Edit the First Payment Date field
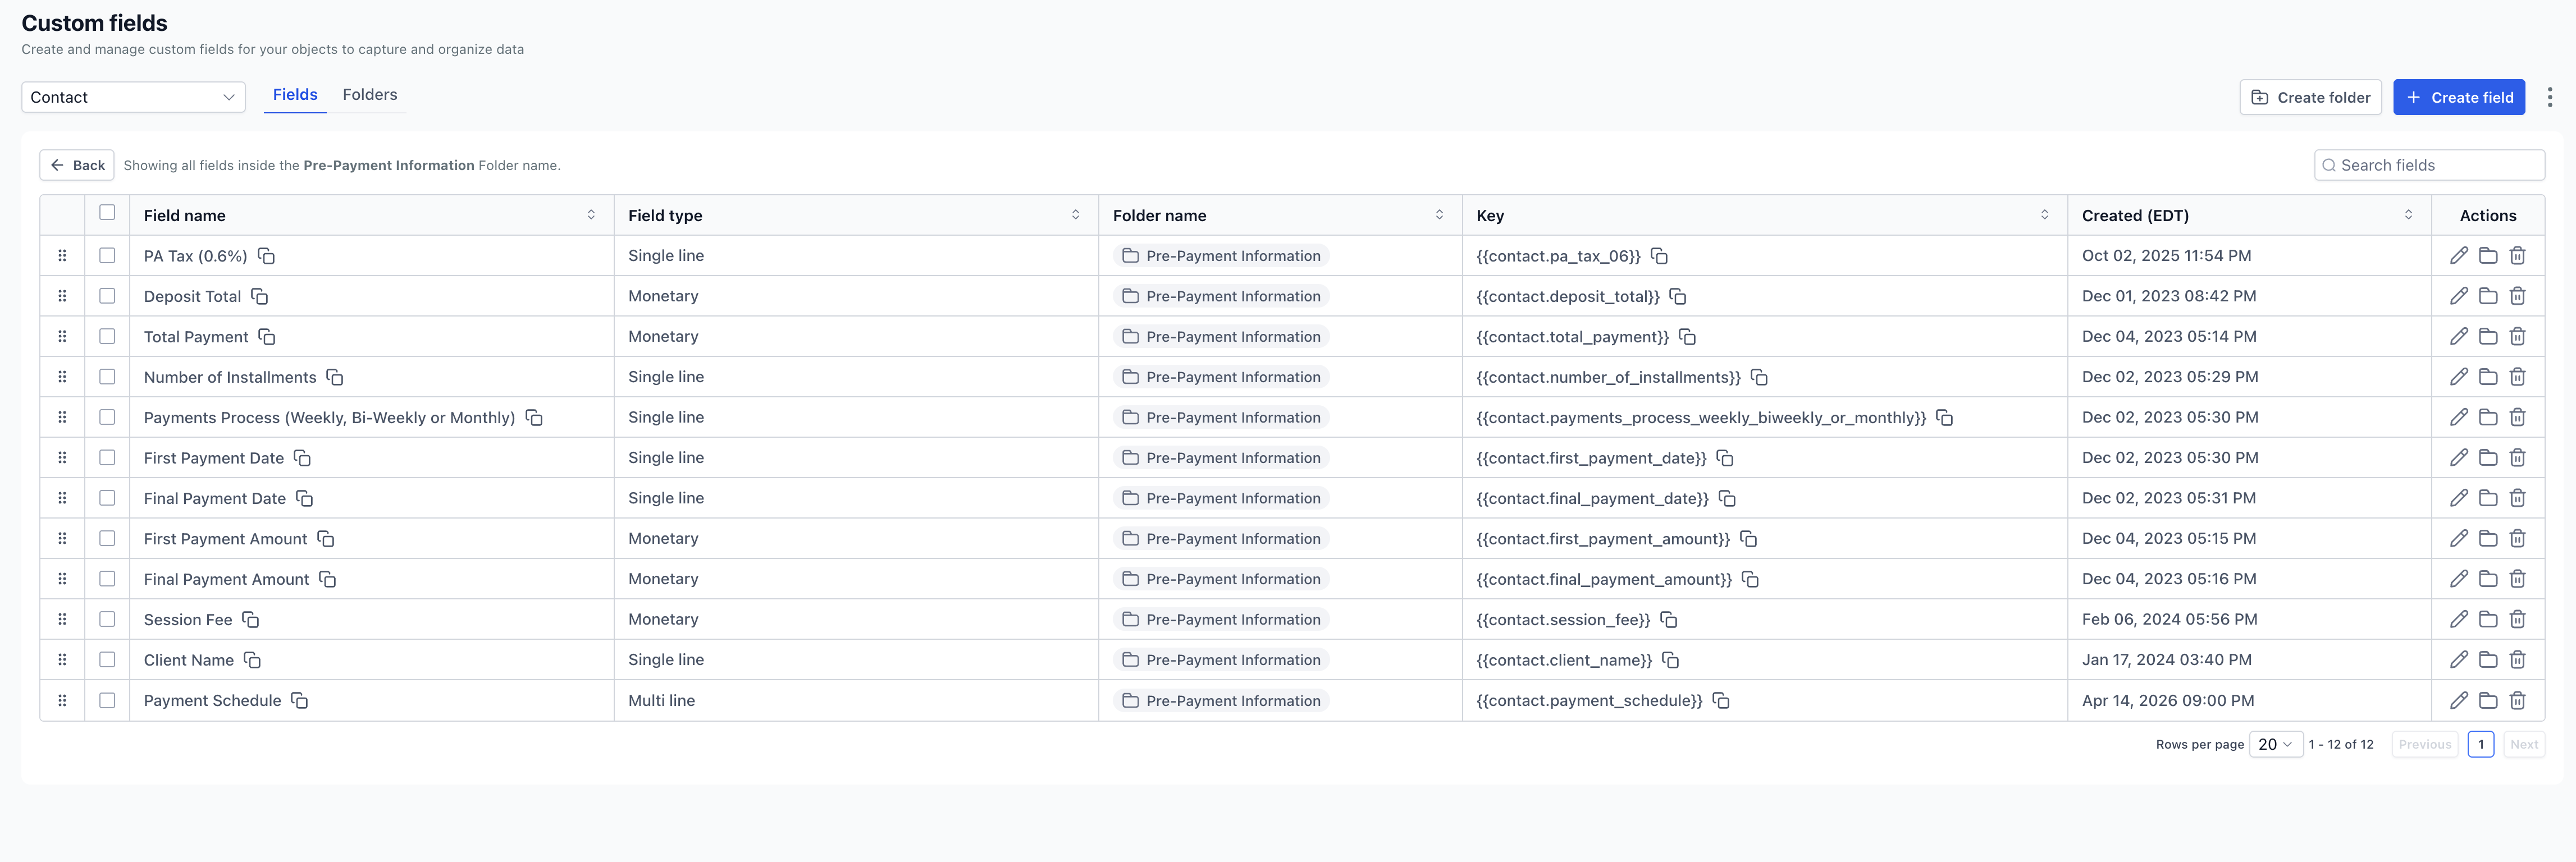Viewport: 2576px width, 862px height. pyautogui.click(x=2459, y=458)
